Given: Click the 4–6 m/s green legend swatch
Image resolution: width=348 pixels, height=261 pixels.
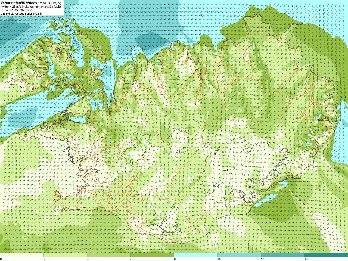Looking at the screenshot, I should (109, 255).
